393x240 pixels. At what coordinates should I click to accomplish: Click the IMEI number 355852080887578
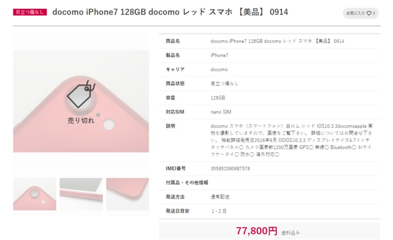[230, 169]
